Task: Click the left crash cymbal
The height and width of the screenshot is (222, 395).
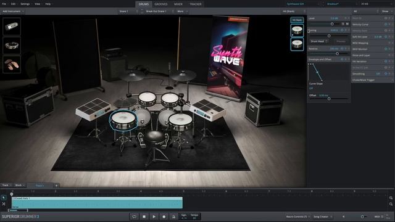Action: [x=131, y=75]
